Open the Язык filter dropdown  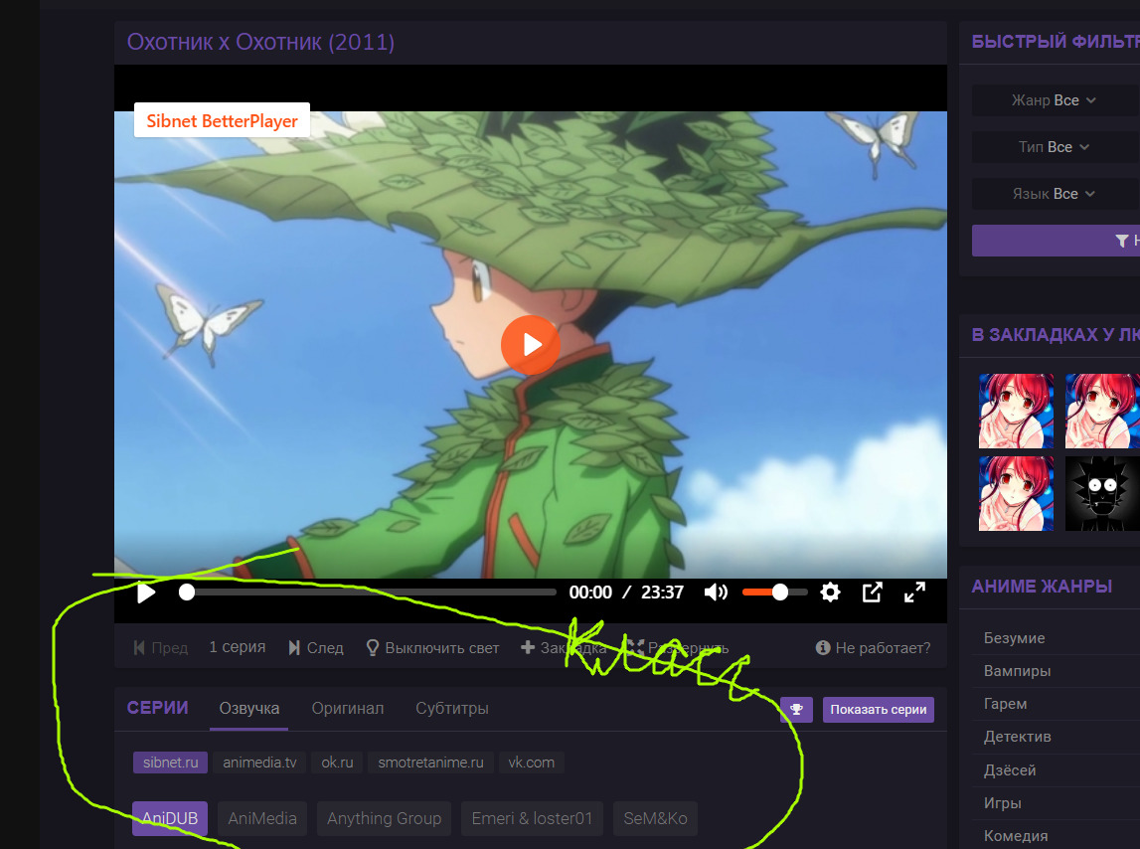[x=1054, y=194]
